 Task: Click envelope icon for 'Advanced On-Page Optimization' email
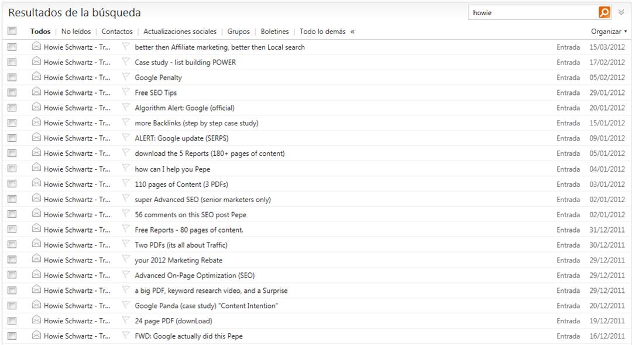(x=36, y=274)
